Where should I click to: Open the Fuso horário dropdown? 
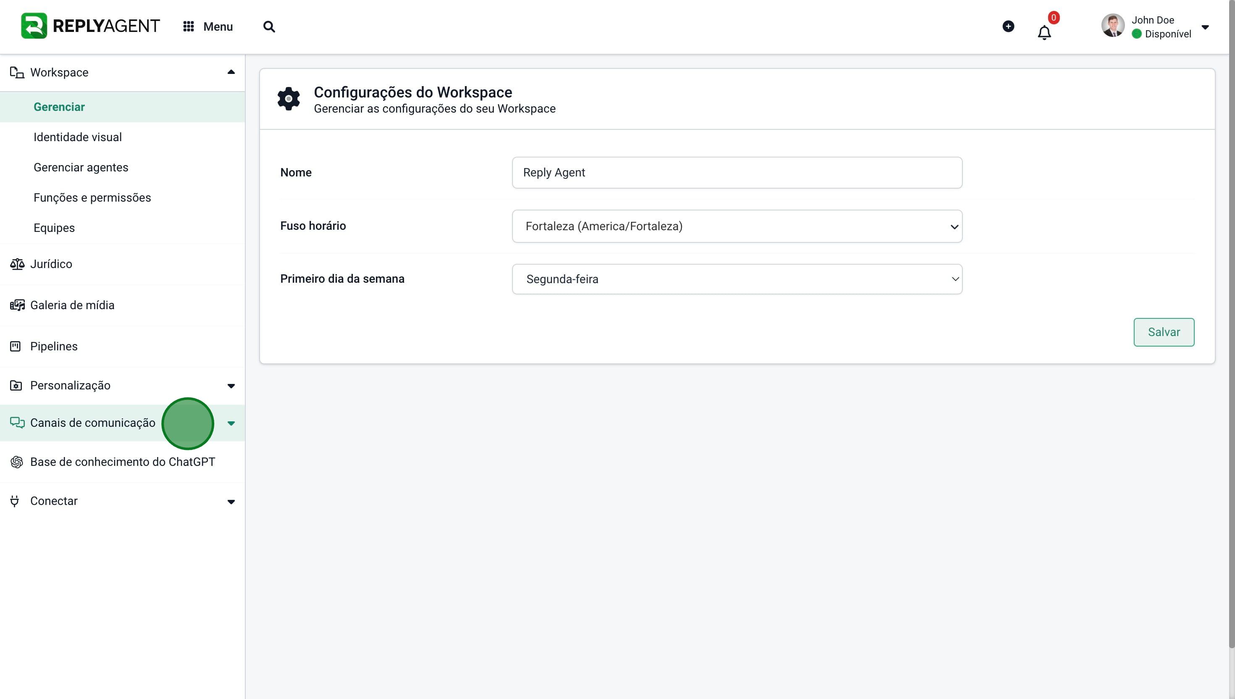click(737, 226)
